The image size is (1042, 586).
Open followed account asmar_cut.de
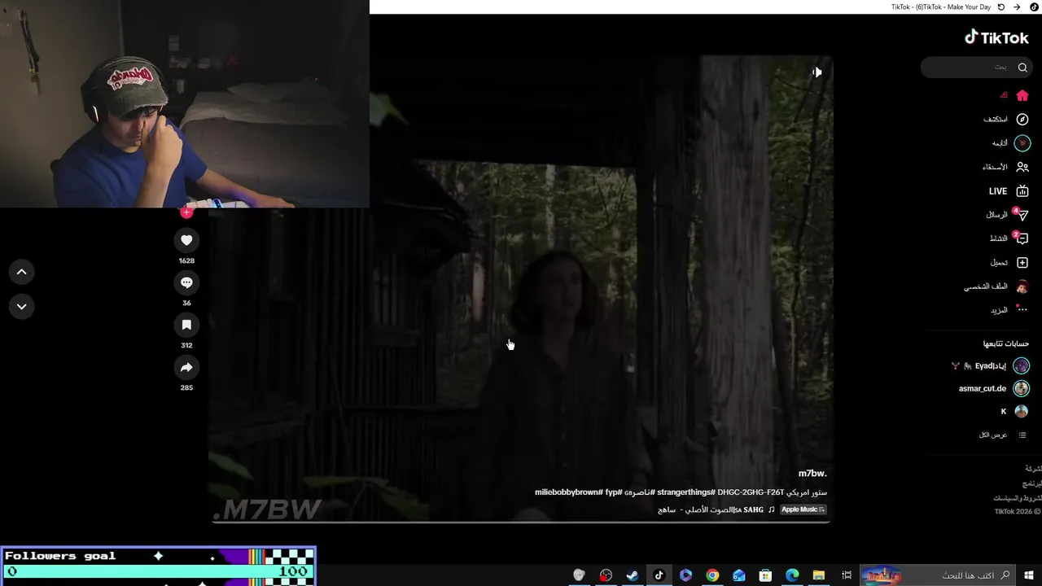click(x=994, y=389)
